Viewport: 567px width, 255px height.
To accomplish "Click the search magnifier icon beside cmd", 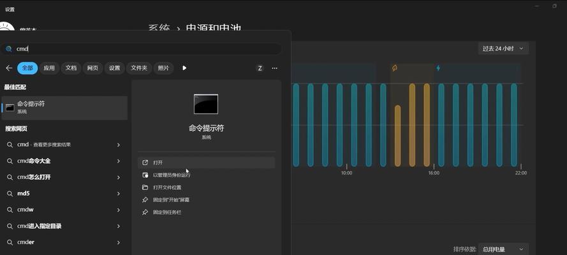I will pos(9,48).
